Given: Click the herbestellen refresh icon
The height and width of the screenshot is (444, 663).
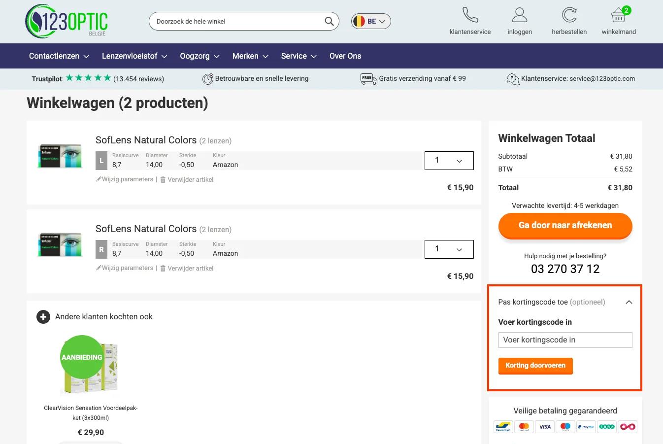Looking at the screenshot, I should [569, 14].
